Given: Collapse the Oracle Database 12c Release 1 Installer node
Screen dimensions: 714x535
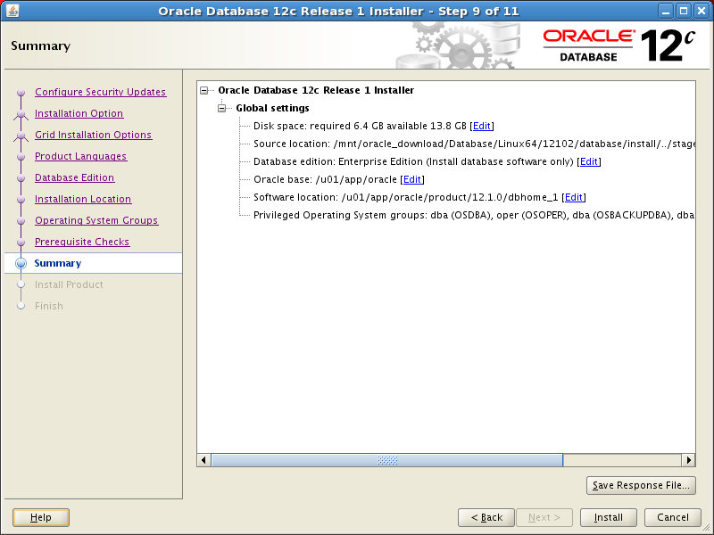Looking at the screenshot, I should tap(204, 91).
